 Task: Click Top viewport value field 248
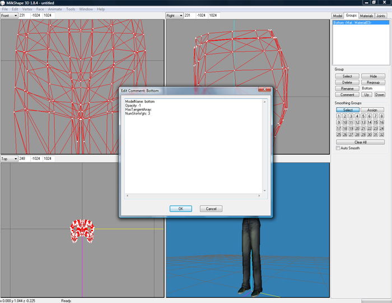tap(25, 159)
